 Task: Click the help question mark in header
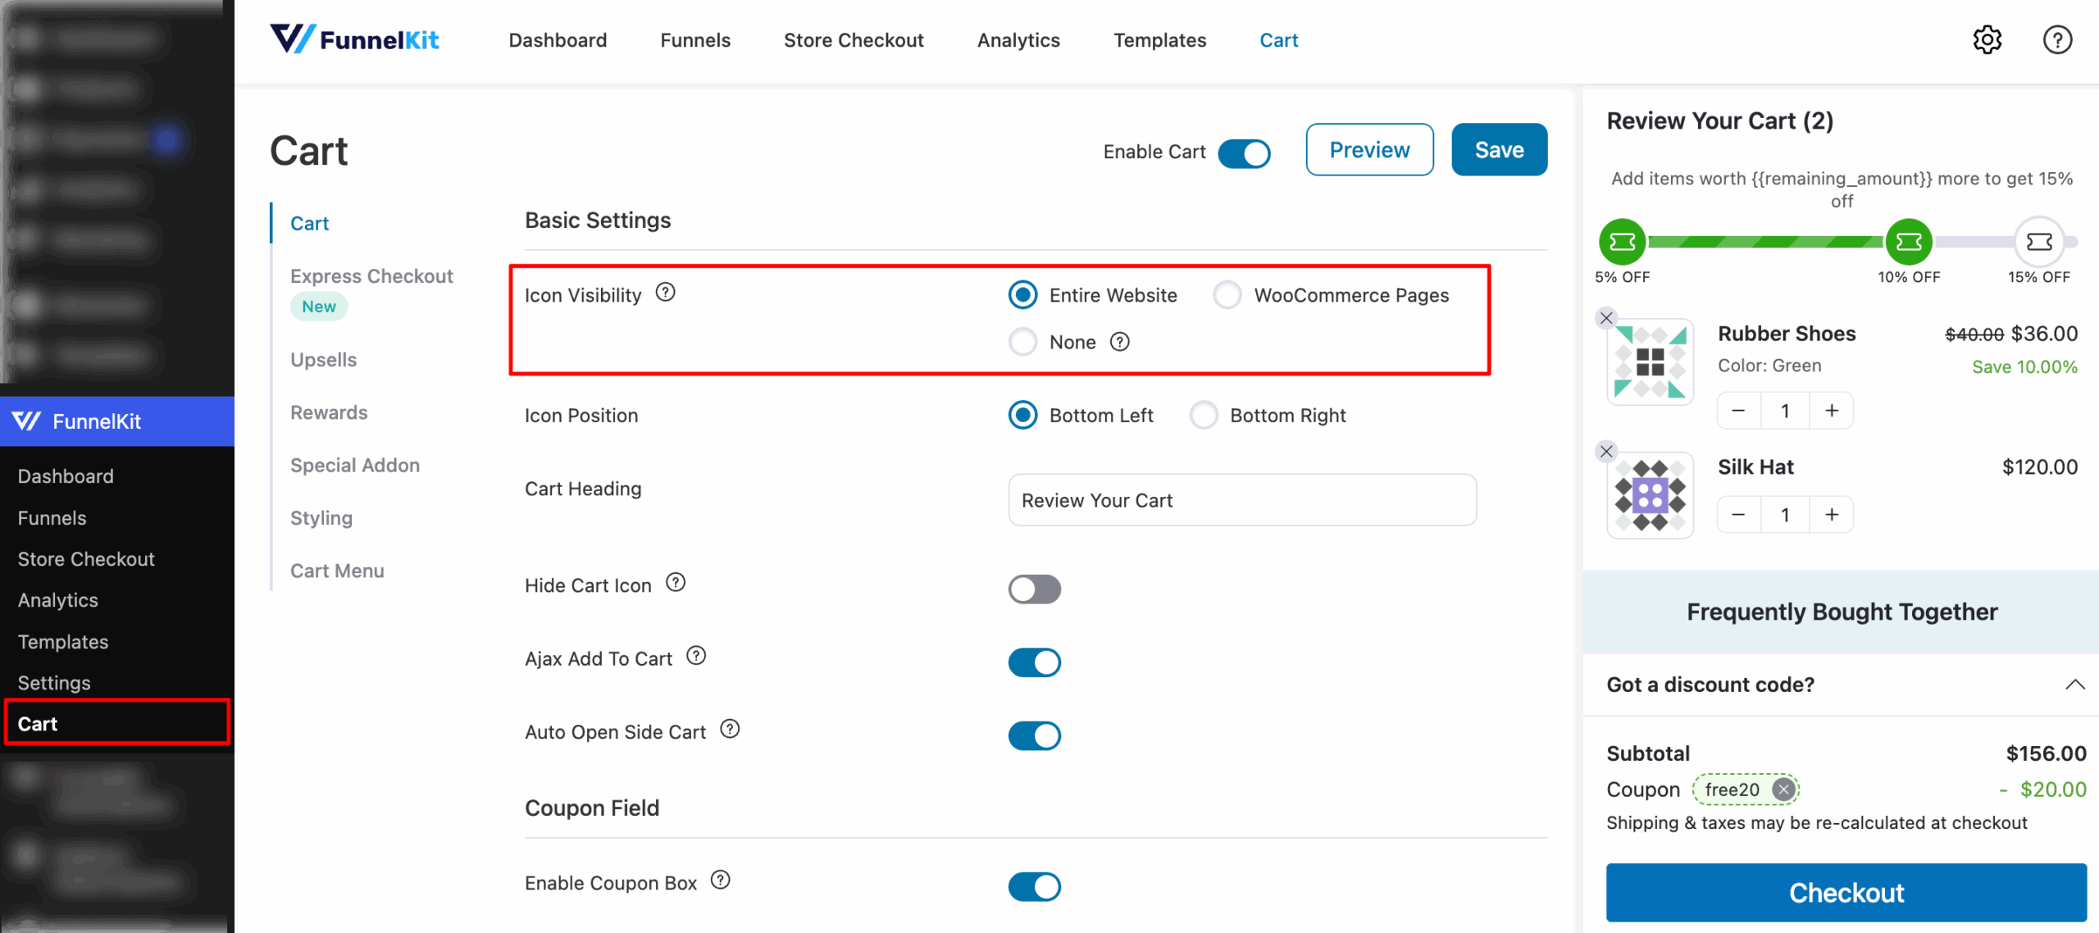click(x=2056, y=39)
